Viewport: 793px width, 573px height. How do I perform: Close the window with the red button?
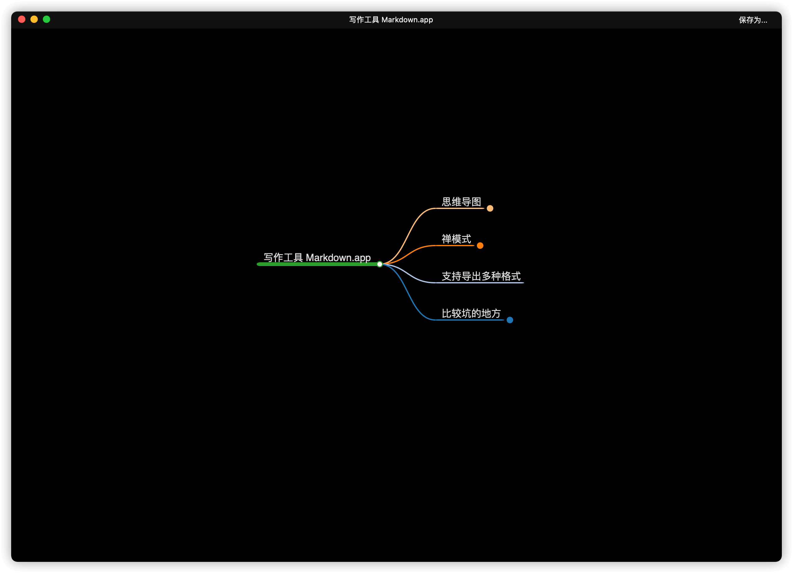[22, 19]
